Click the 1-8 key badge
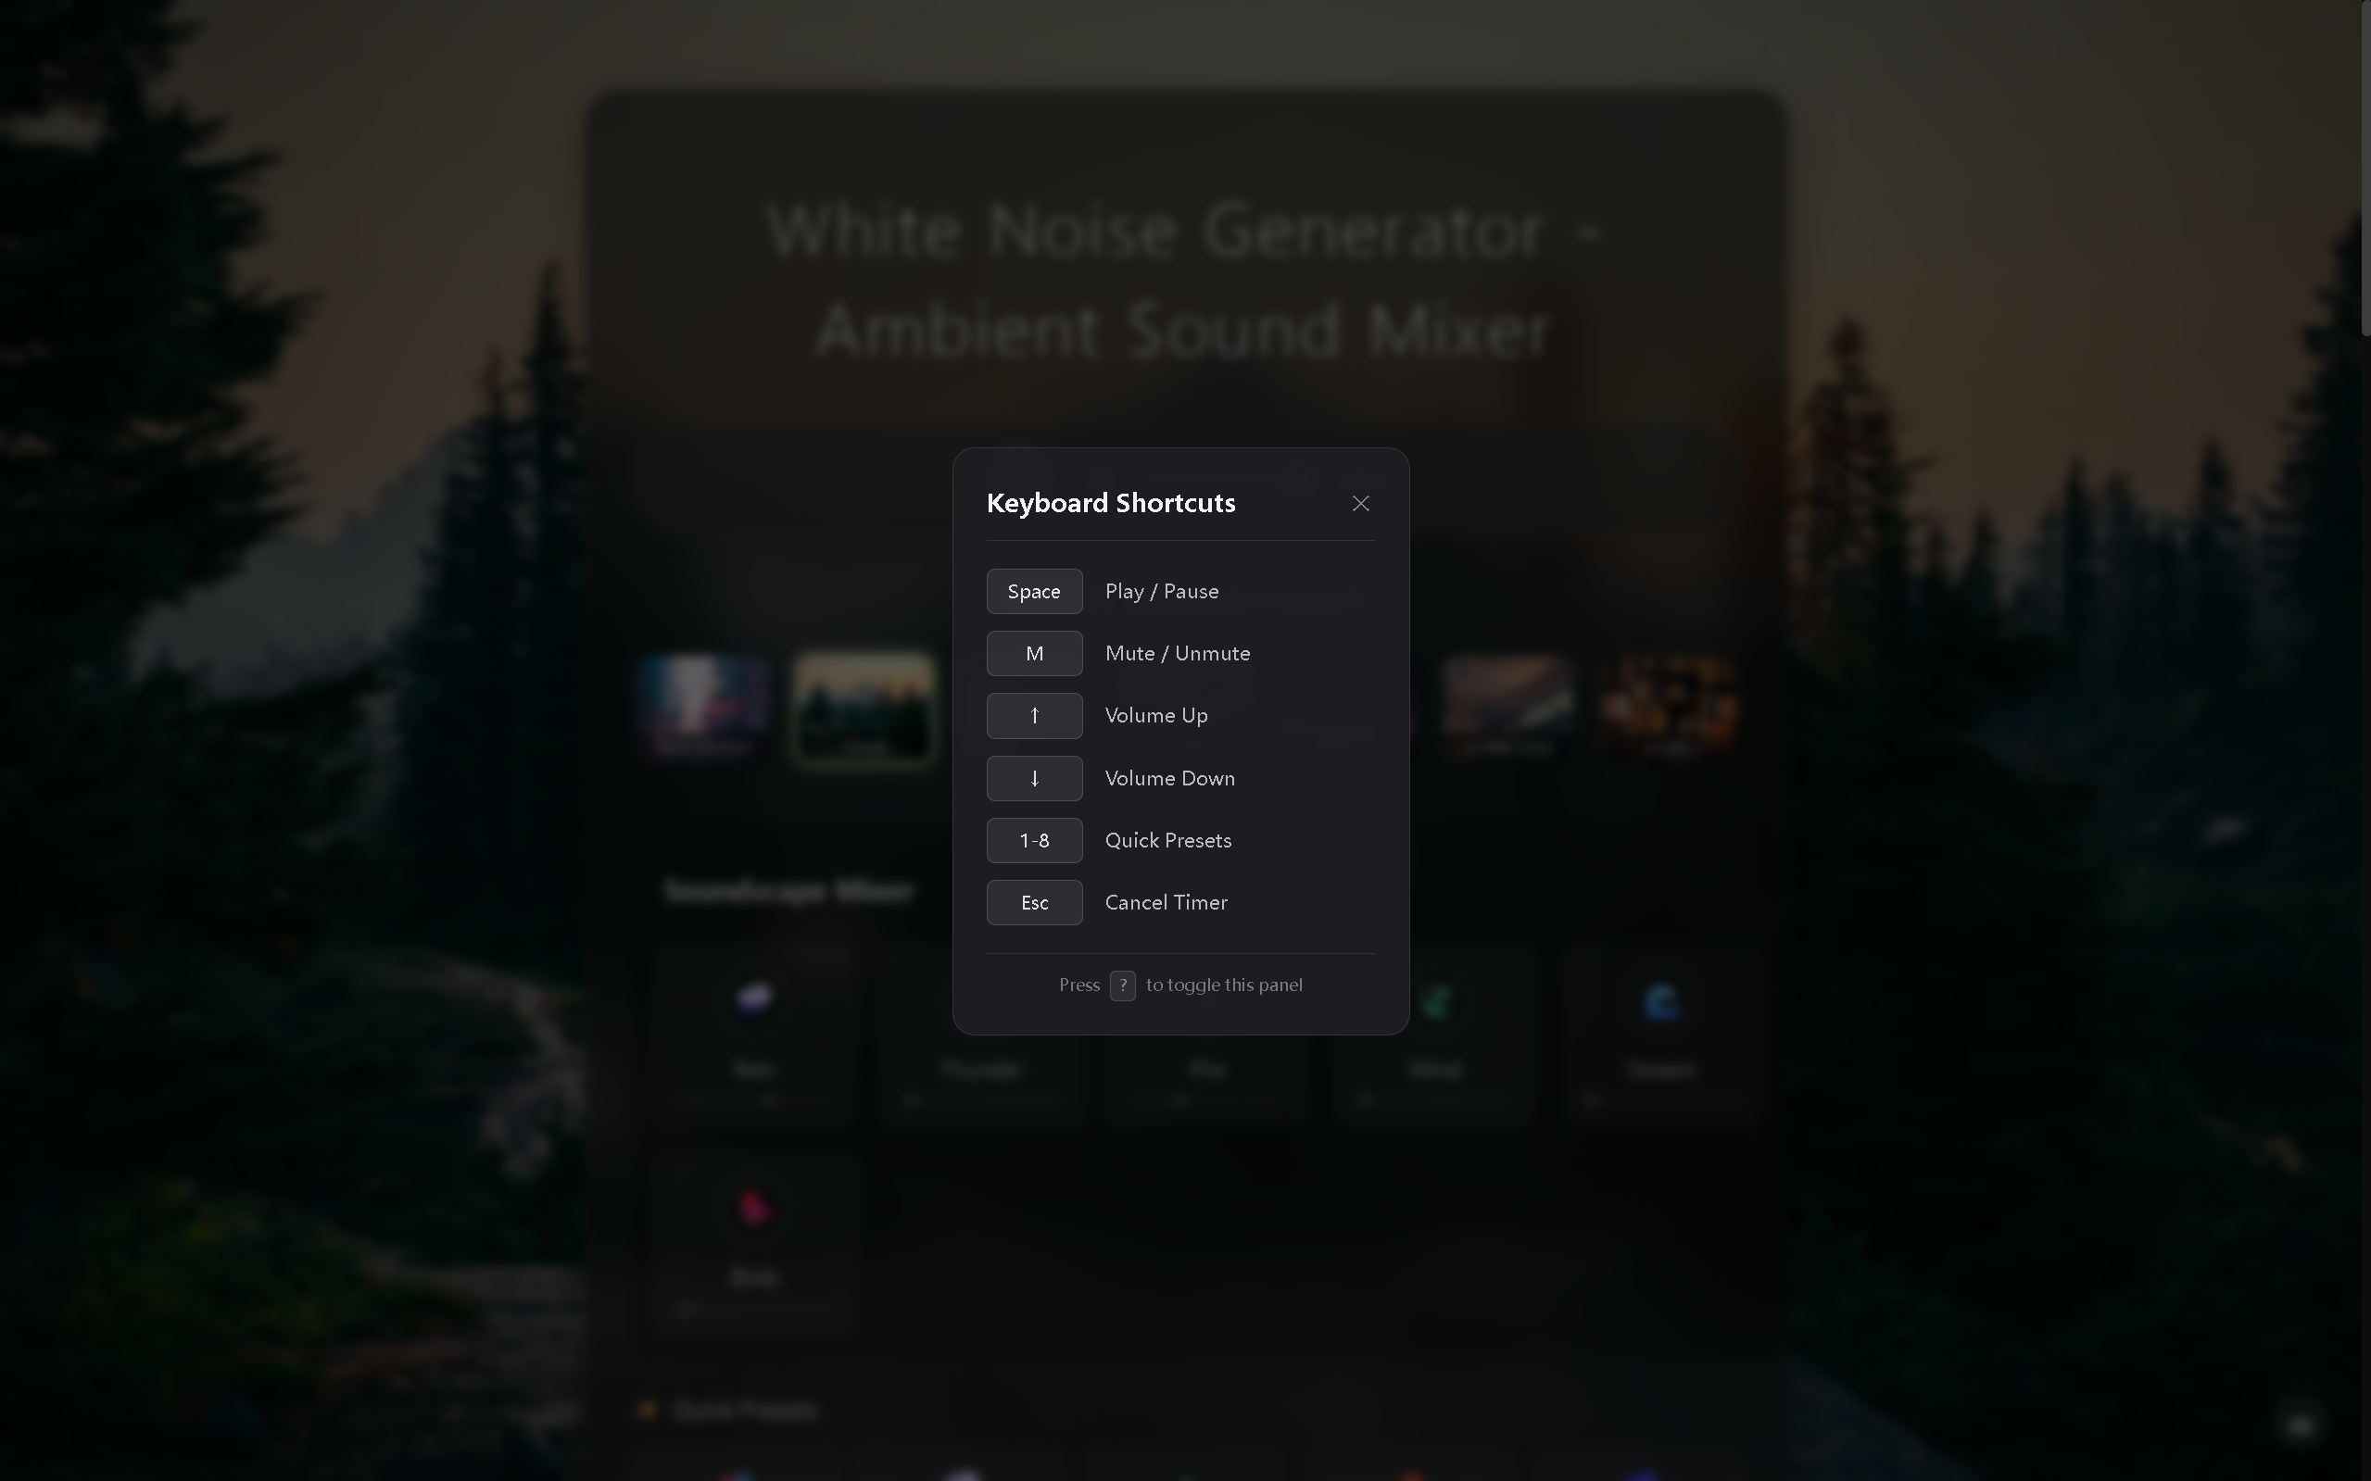Screen dimensions: 2371x1481 pos(1034,840)
